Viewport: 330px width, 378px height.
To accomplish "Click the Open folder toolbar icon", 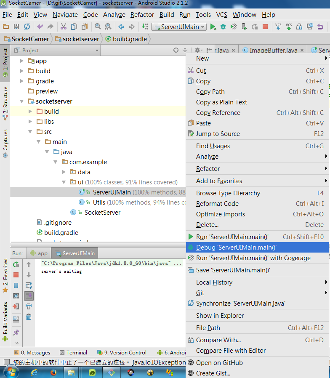I will [6, 27].
